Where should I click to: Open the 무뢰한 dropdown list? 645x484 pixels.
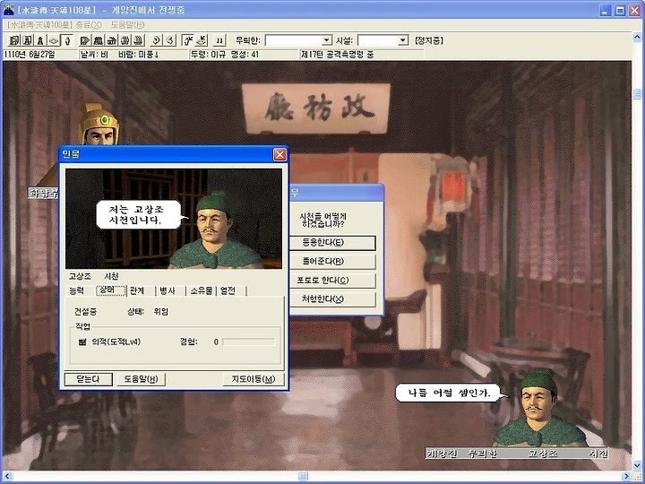327,40
